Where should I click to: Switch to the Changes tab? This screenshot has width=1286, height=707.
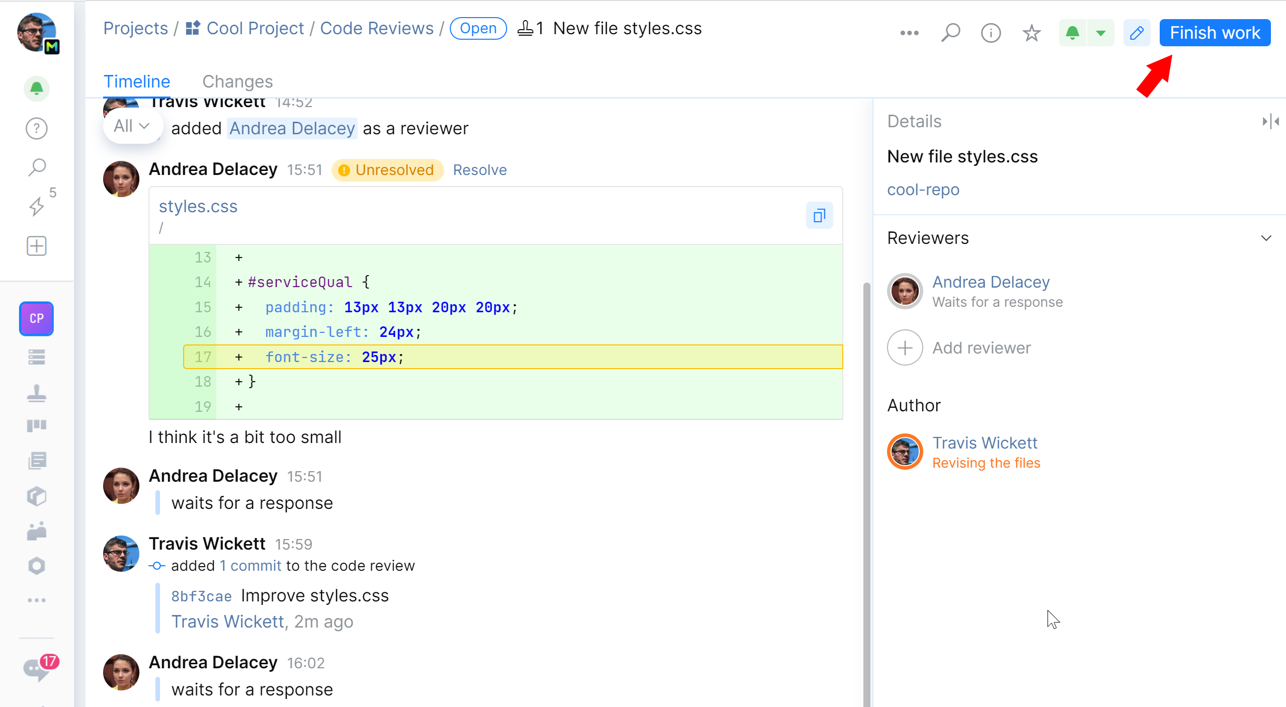(x=237, y=81)
